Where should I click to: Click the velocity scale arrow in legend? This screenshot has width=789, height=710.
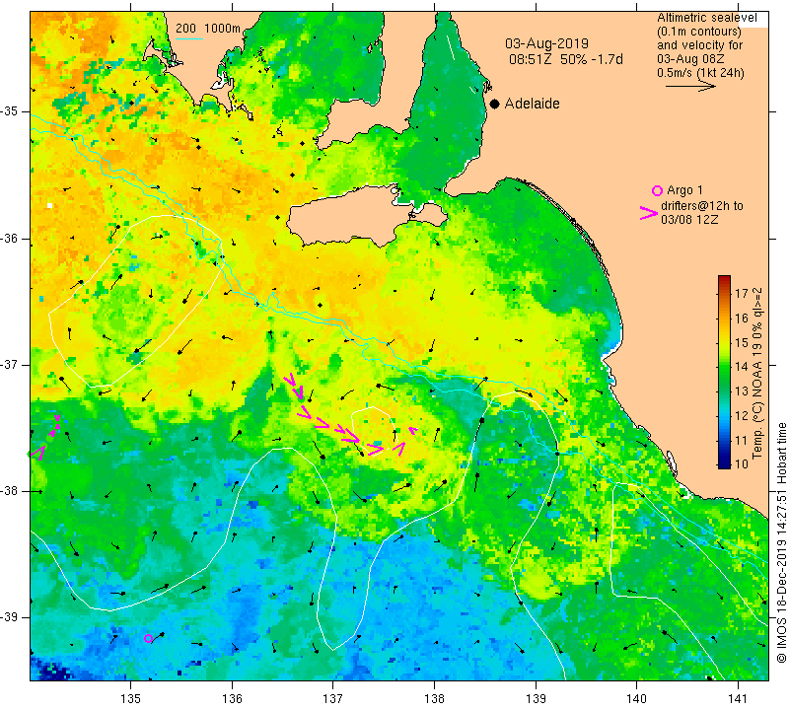tap(690, 87)
